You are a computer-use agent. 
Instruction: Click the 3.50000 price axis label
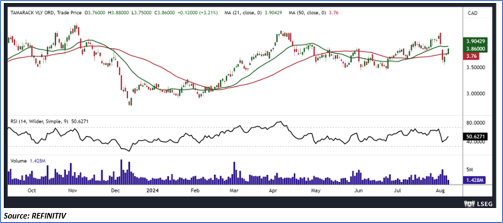click(x=476, y=67)
